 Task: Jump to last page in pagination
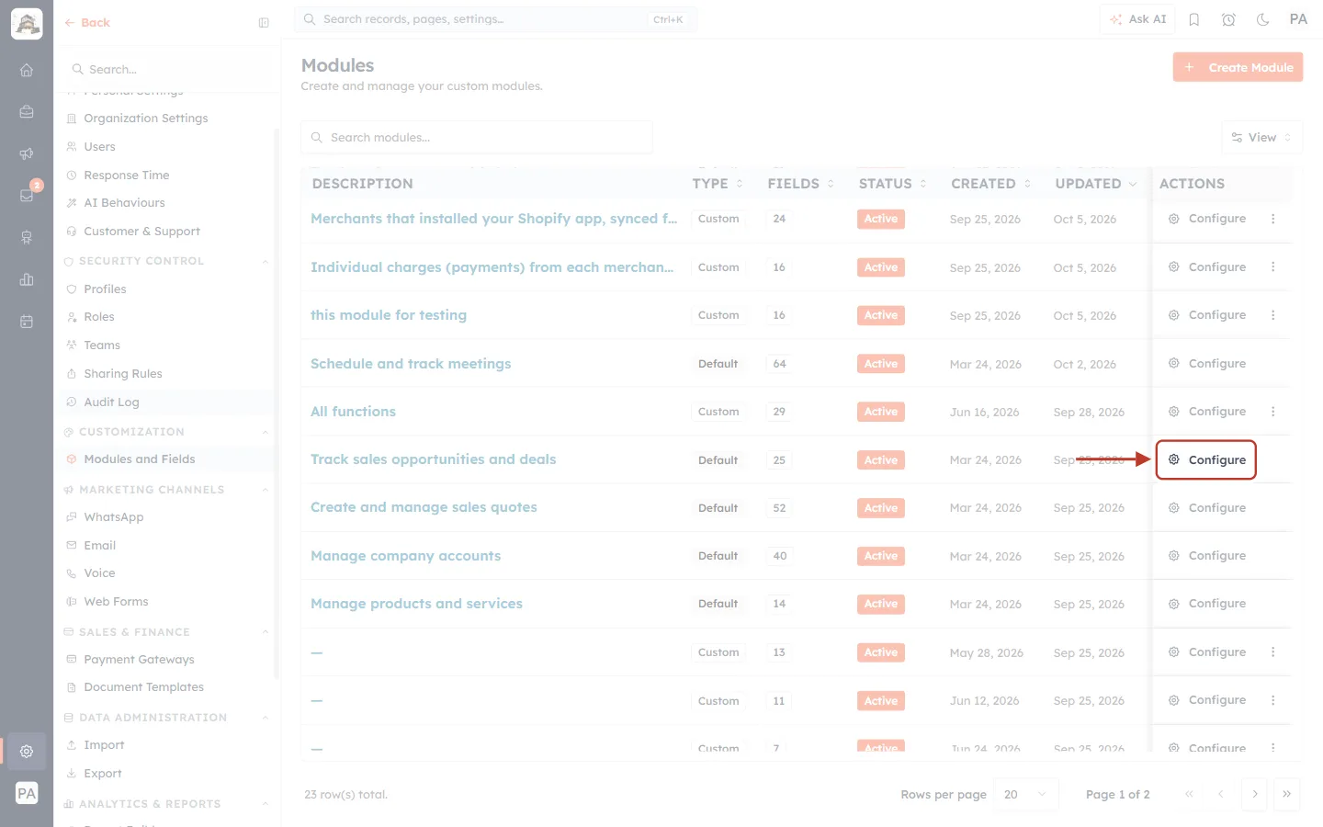point(1287,794)
